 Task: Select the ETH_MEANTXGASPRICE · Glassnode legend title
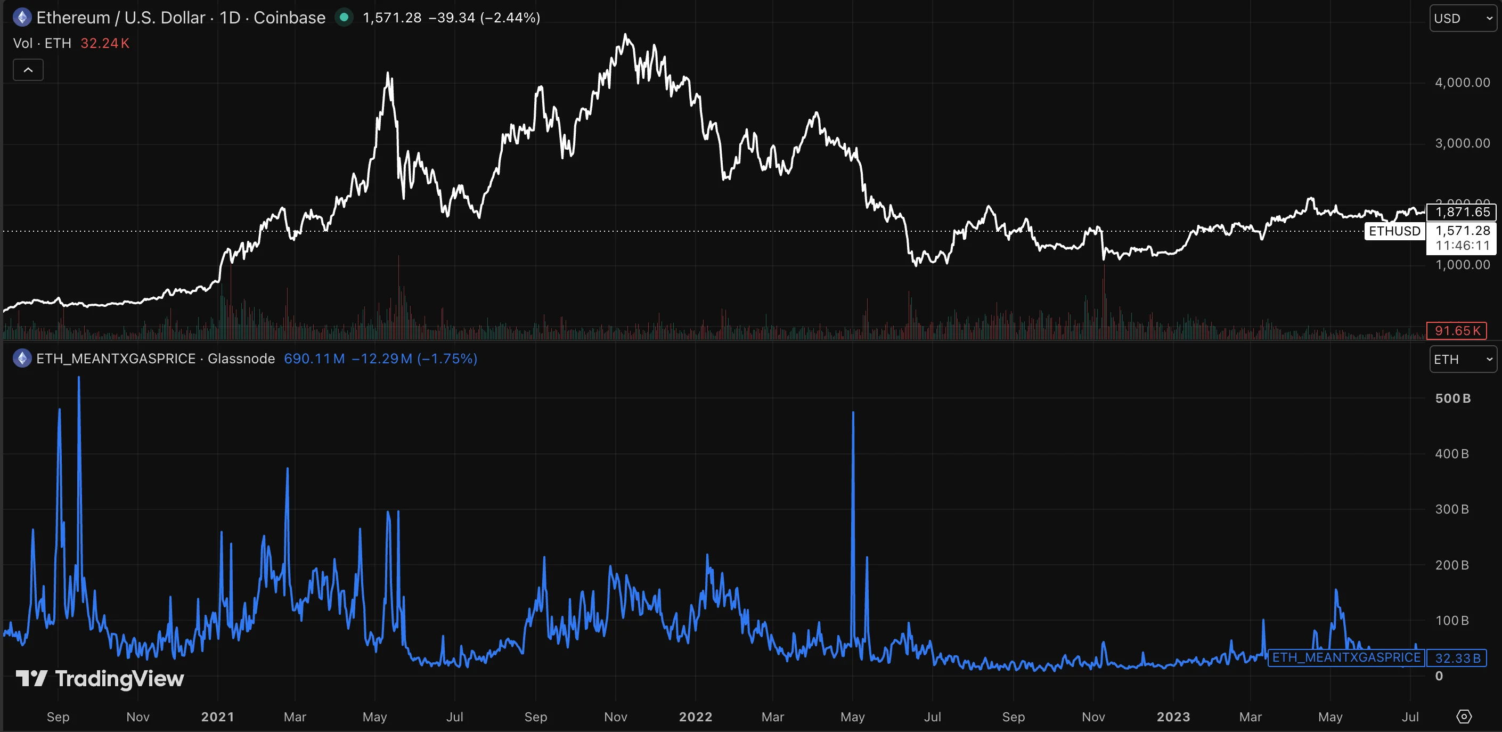156,358
